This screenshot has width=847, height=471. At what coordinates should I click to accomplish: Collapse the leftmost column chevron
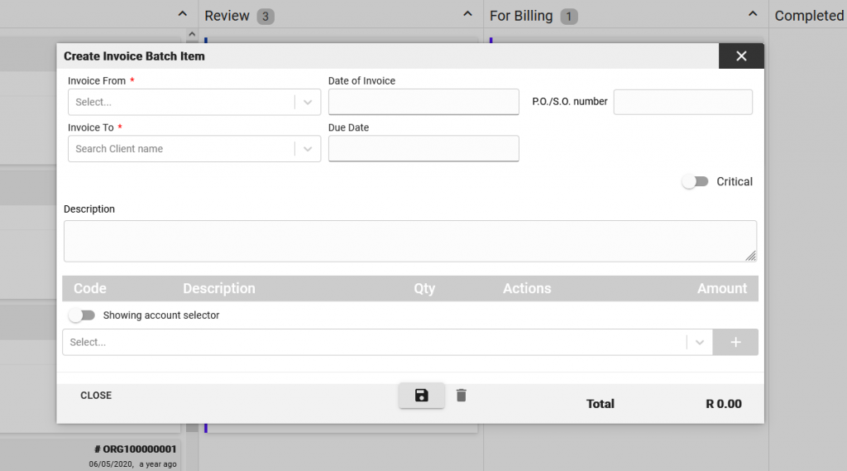click(183, 14)
